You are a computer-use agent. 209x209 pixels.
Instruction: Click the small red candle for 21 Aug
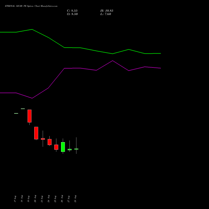[x=43, y=139]
